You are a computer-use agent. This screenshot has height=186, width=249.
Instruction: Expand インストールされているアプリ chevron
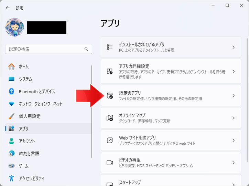(x=234, y=47)
